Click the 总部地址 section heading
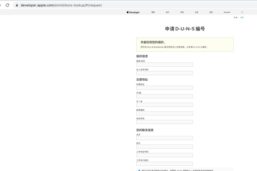257x171 pixels. point(142,80)
